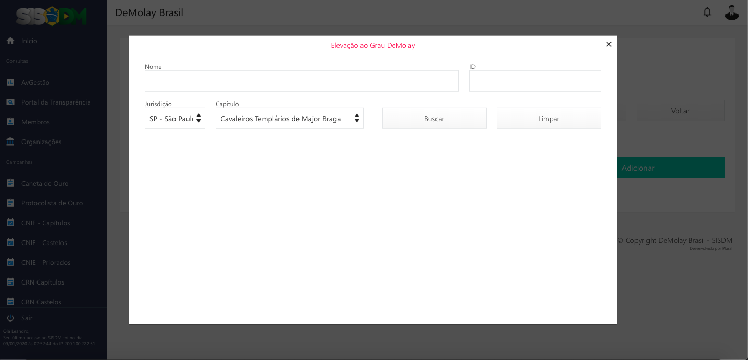Click the Portal da Transparência icon
The width and height of the screenshot is (748, 360).
tap(10, 102)
